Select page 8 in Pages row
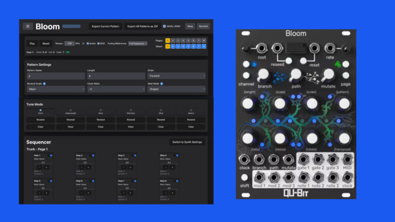The image size is (395, 222). click(x=204, y=41)
